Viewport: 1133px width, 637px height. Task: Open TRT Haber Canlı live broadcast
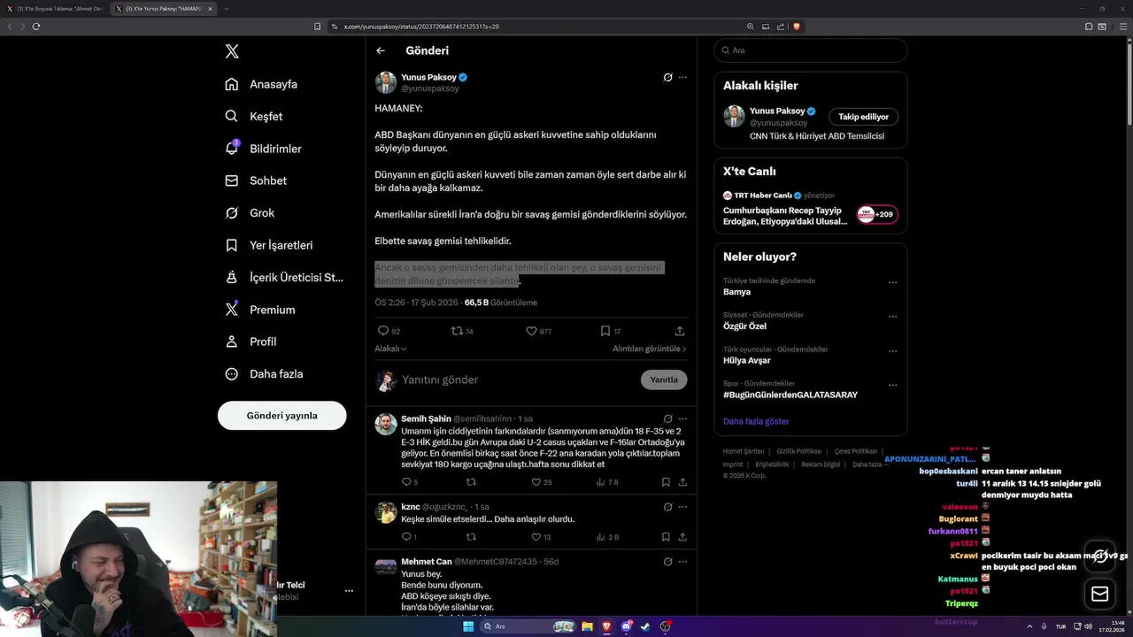(x=810, y=208)
